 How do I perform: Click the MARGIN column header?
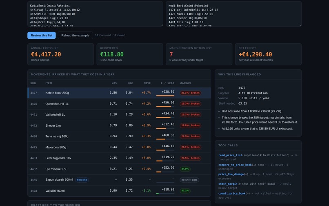pos(185,83)
